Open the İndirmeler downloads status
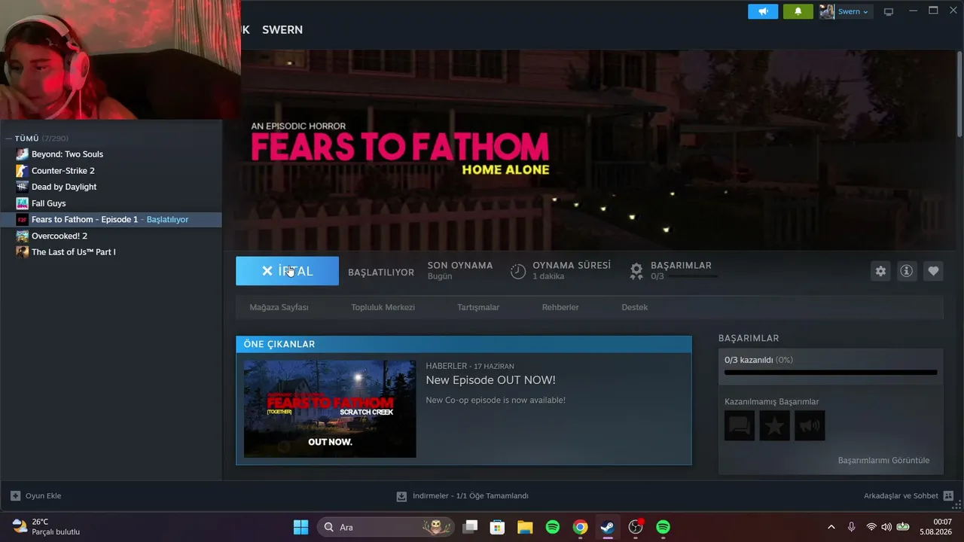 pos(462,496)
